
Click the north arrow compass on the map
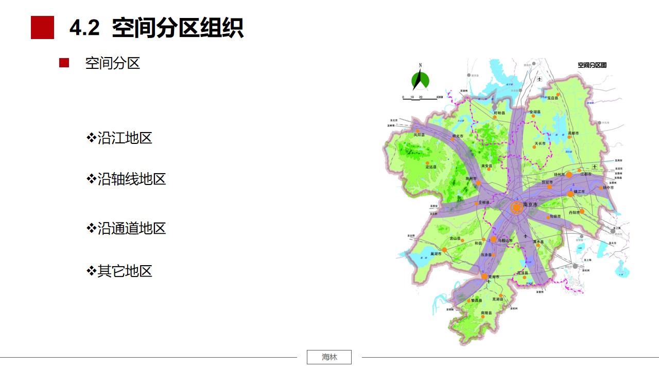420,79
